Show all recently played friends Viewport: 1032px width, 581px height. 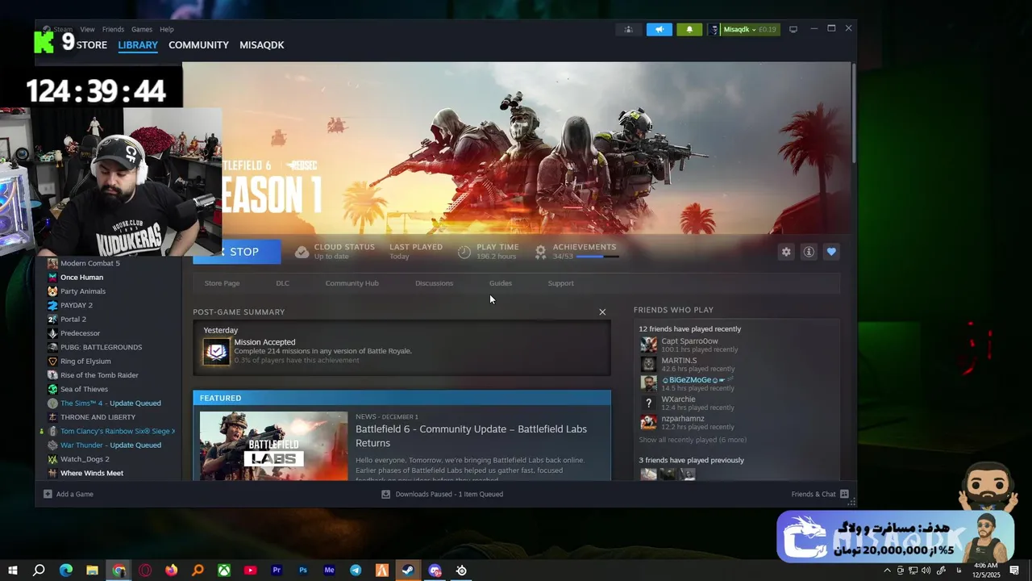(693, 440)
